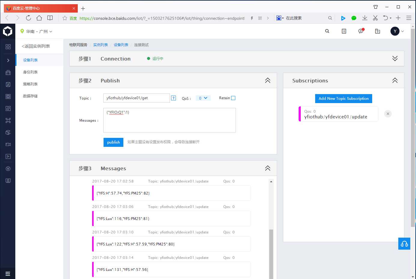Select 身份列表 in side menu

(x=39, y=72)
